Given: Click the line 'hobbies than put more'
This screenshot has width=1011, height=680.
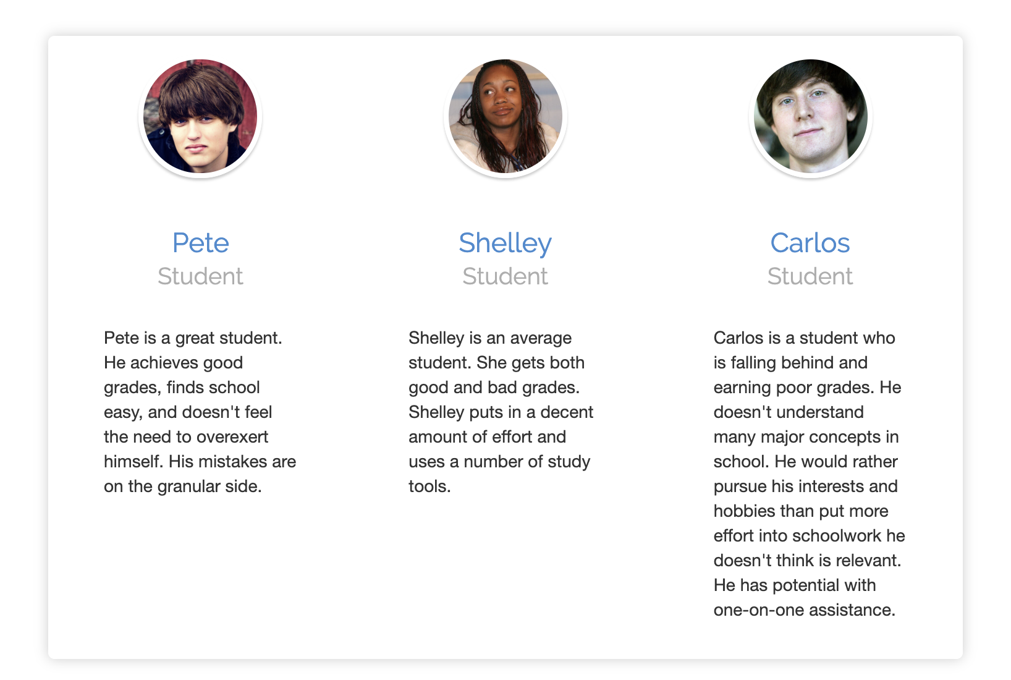Looking at the screenshot, I should [801, 511].
